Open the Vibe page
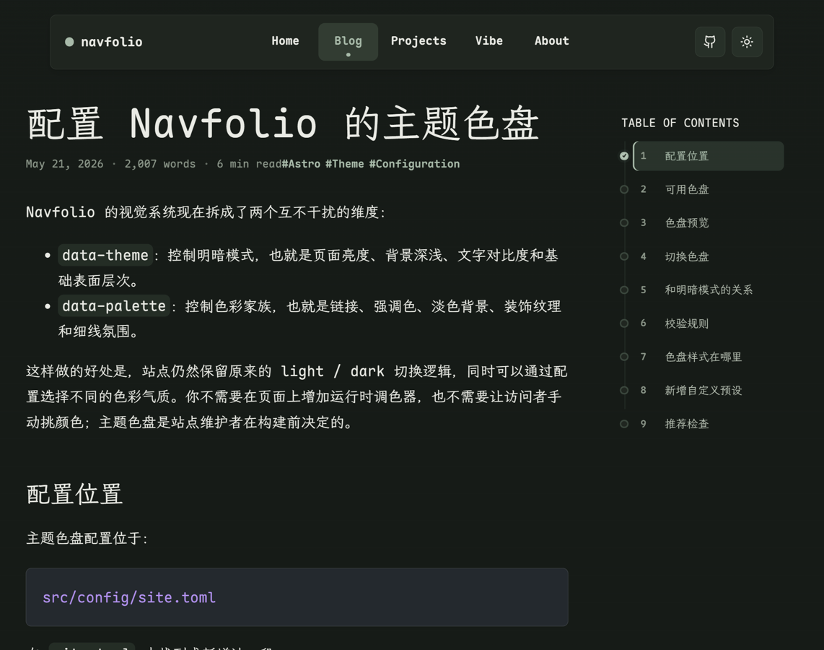The height and width of the screenshot is (650, 824). coord(488,41)
